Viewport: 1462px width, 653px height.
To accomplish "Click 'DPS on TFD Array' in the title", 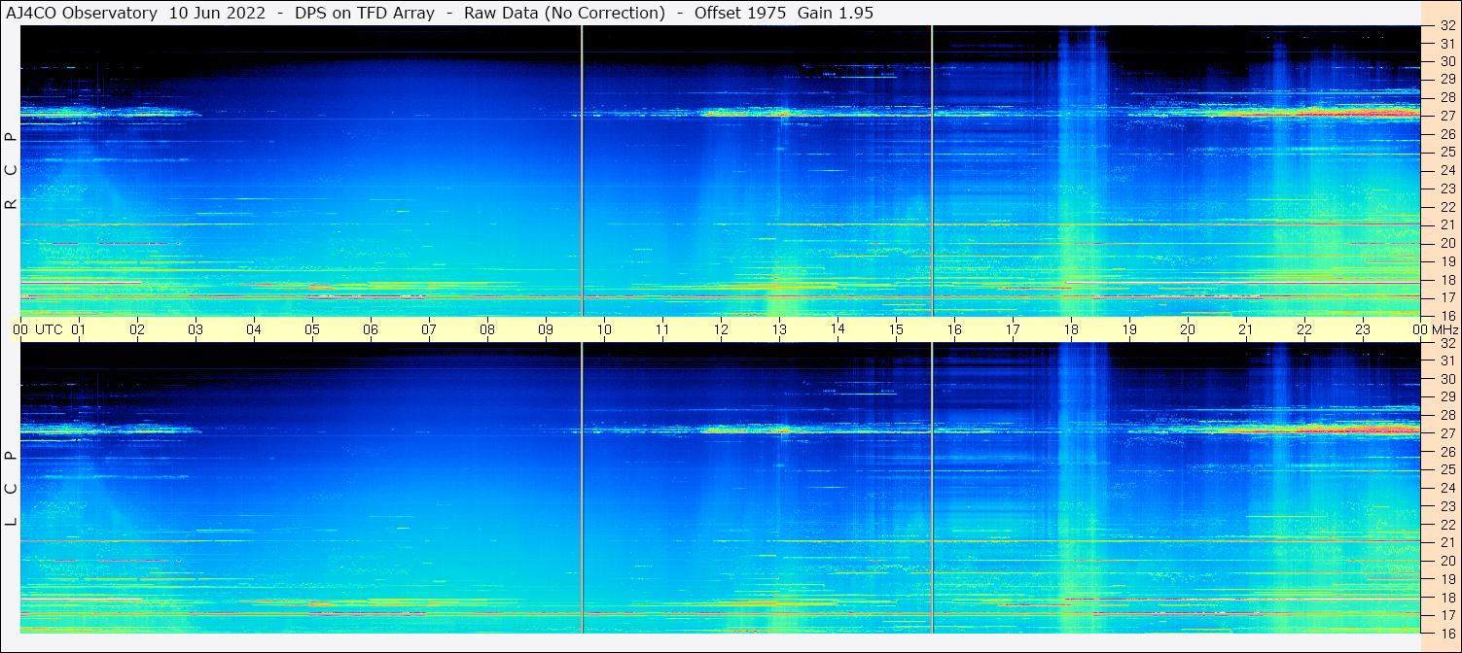I will click(x=365, y=13).
